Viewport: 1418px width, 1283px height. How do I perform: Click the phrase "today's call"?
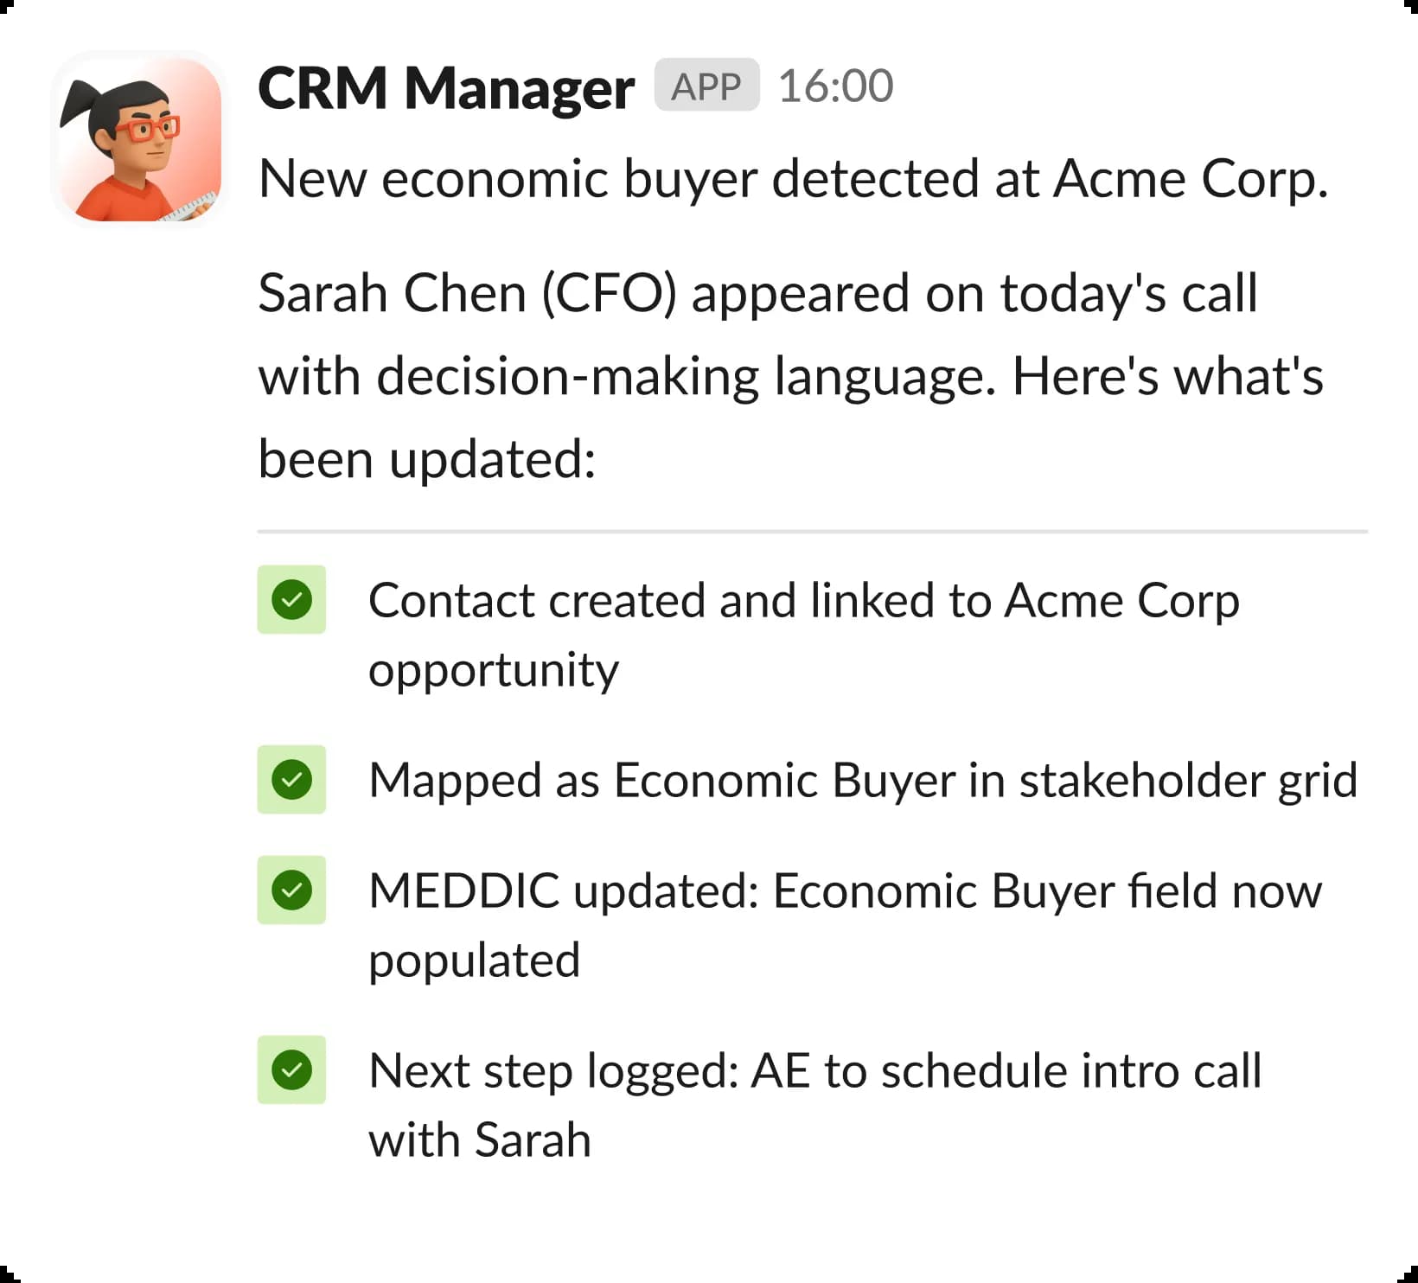[1128, 293]
